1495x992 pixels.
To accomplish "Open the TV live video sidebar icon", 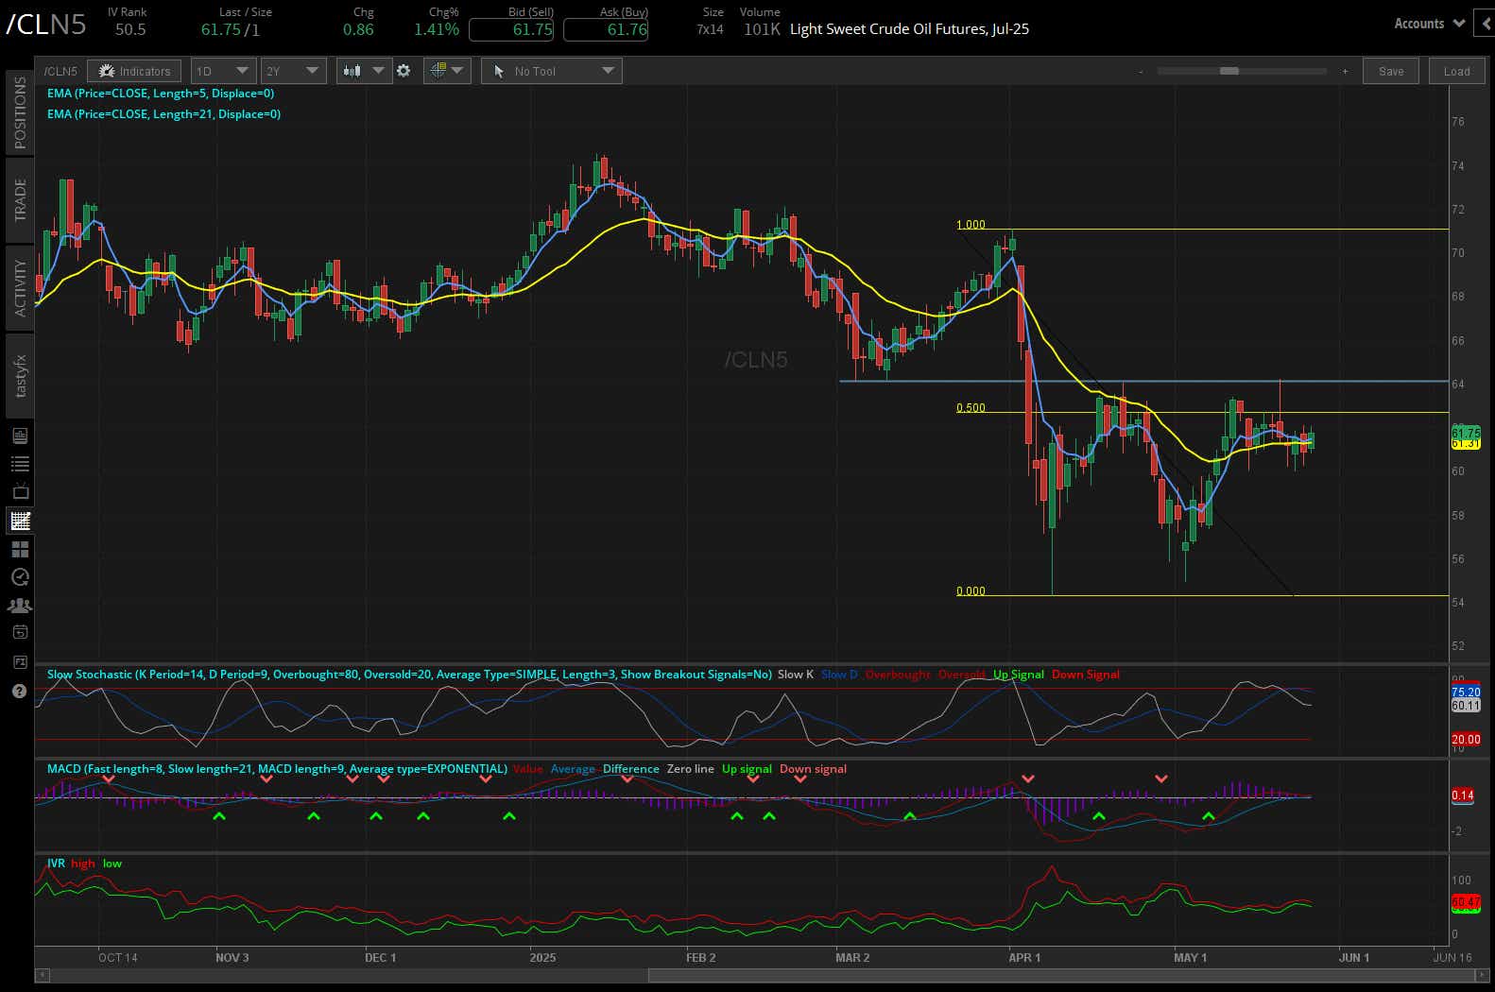I will (20, 492).
